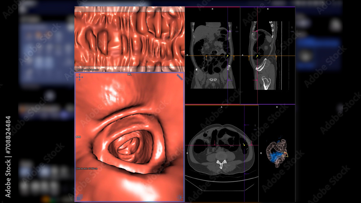Click the 'RPH' orientation label
Image resolution: width=361 pixels, height=203 pixels.
coord(78,137)
